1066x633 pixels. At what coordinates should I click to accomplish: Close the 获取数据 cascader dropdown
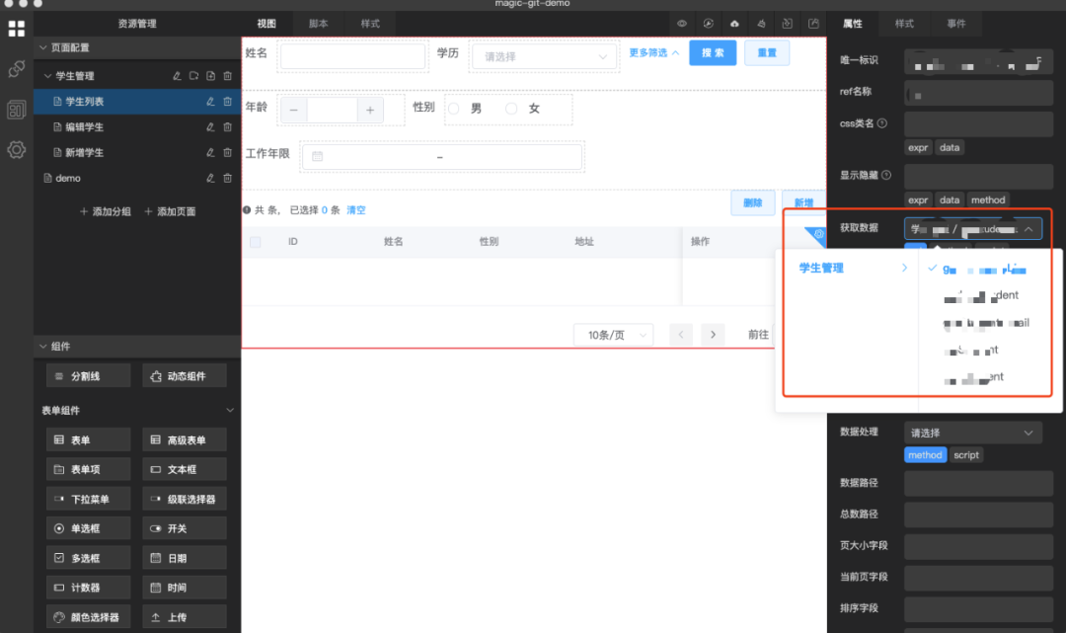(x=973, y=229)
